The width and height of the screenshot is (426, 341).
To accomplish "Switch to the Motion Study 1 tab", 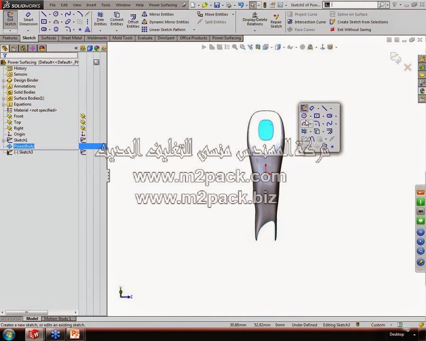I will pyautogui.click(x=58, y=319).
